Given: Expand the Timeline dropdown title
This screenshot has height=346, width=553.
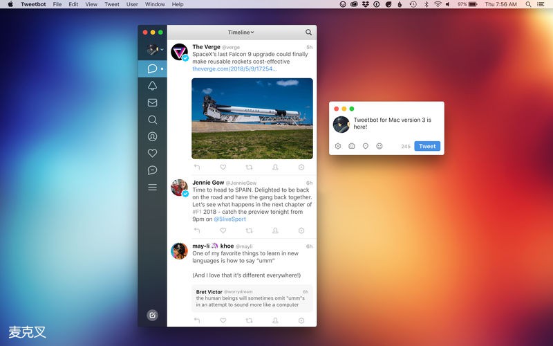Looking at the screenshot, I should click(x=241, y=32).
